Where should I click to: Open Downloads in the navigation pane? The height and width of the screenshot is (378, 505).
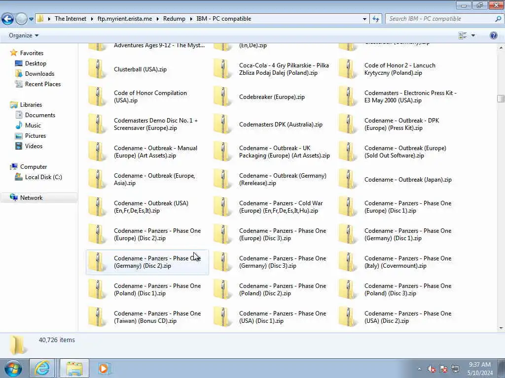(x=39, y=74)
